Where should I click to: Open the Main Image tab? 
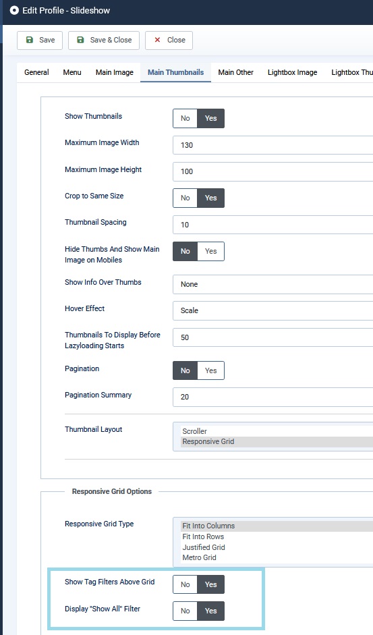tap(114, 72)
